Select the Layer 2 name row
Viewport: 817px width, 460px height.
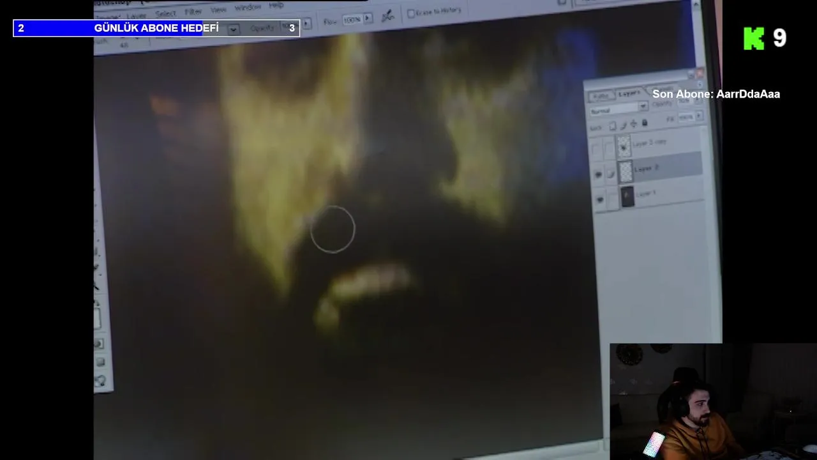tap(666, 167)
